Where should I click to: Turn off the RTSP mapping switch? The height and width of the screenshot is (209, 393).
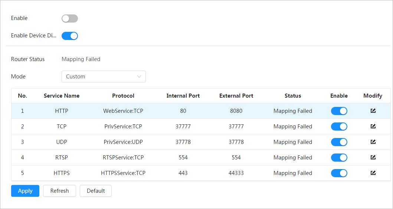click(x=339, y=158)
